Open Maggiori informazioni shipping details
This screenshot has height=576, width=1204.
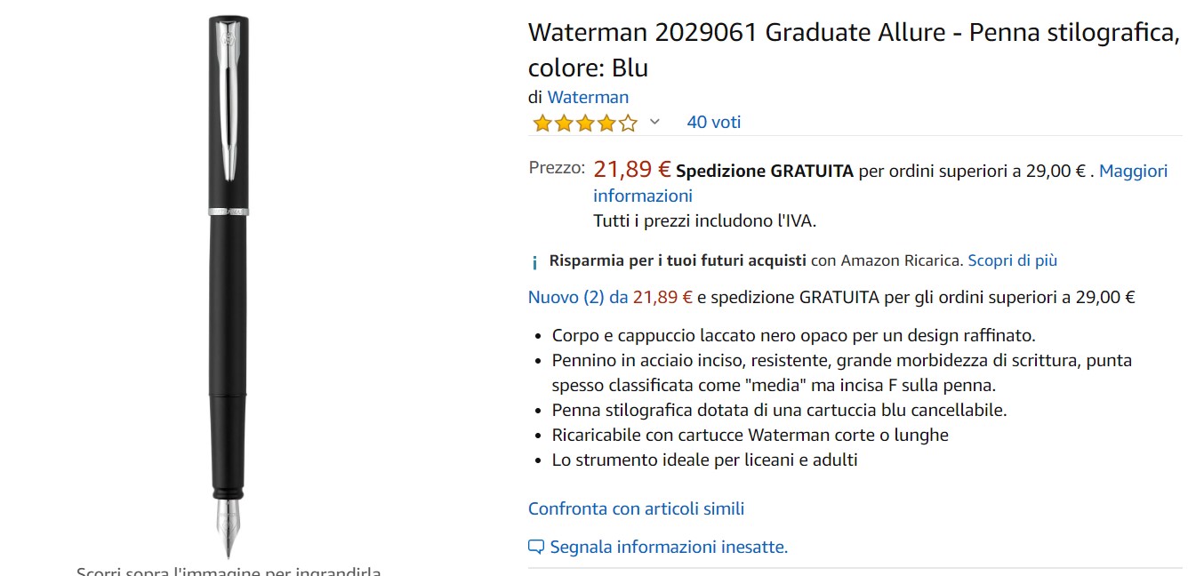point(880,183)
